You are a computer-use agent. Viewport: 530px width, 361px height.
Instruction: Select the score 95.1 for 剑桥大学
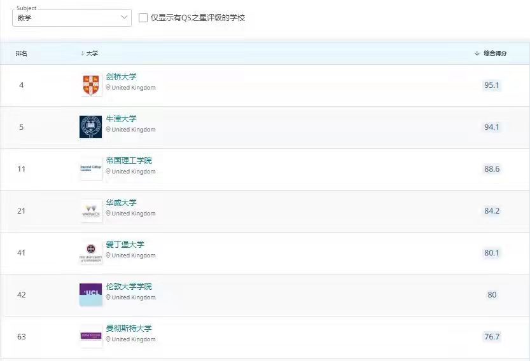(491, 85)
